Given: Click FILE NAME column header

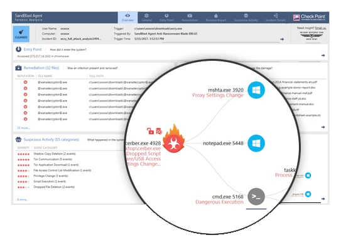Looking at the screenshot, I should coord(45,76).
